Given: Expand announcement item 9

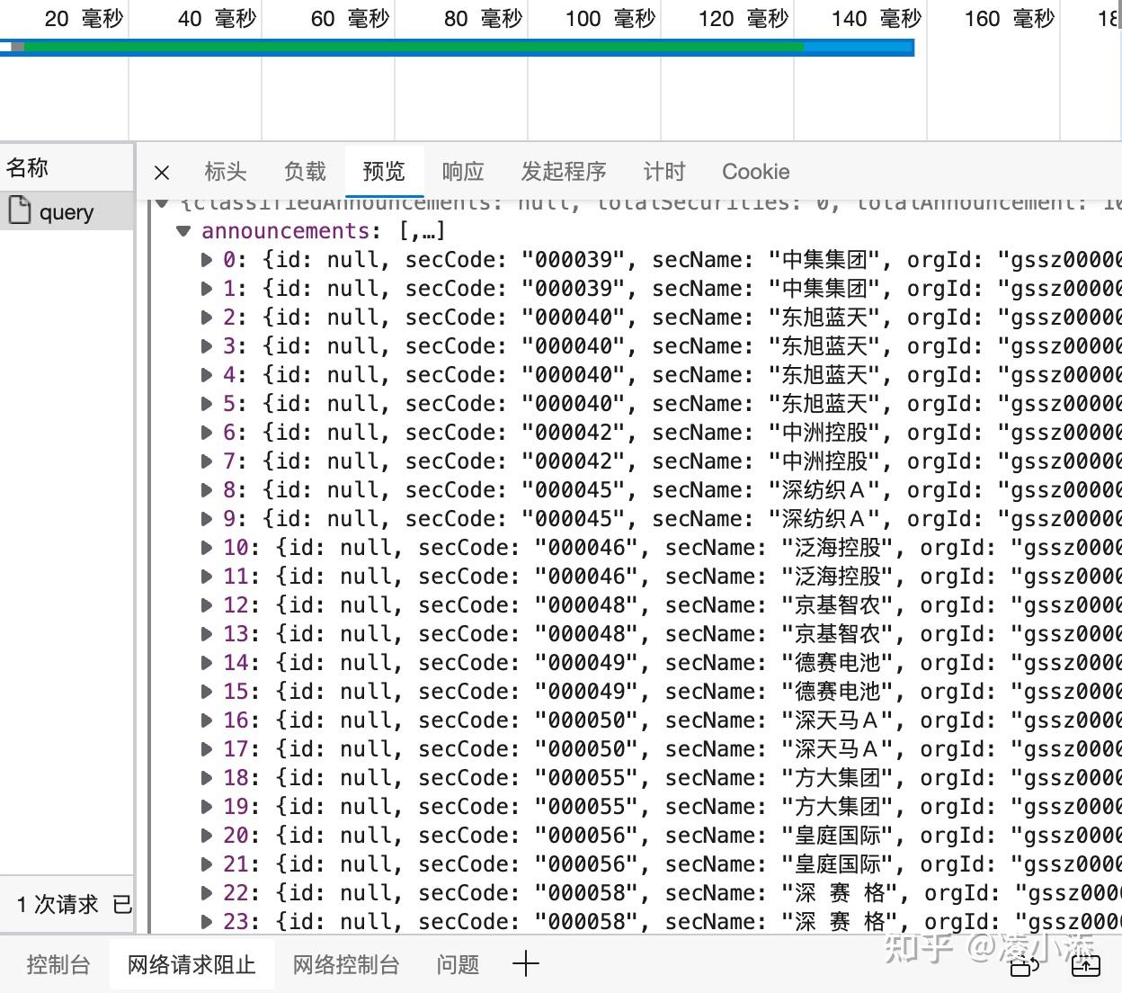Looking at the screenshot, I should [207, 519].
